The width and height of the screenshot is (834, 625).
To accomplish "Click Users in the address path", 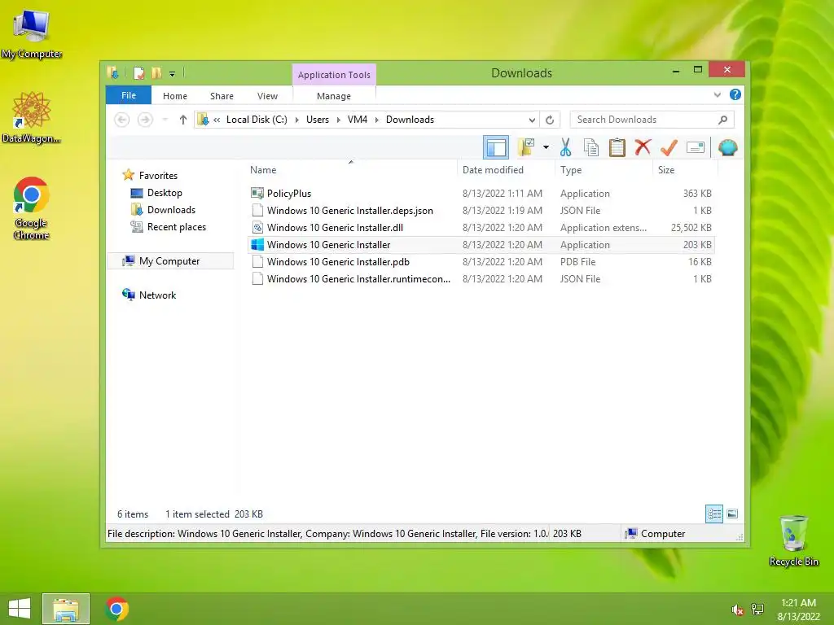I will pyautogui.click(x=318, y=120).
